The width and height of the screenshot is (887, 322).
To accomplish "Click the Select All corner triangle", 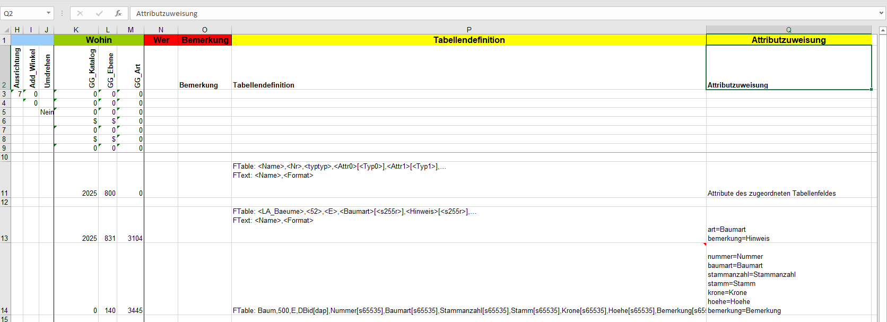I will point(6,30).
